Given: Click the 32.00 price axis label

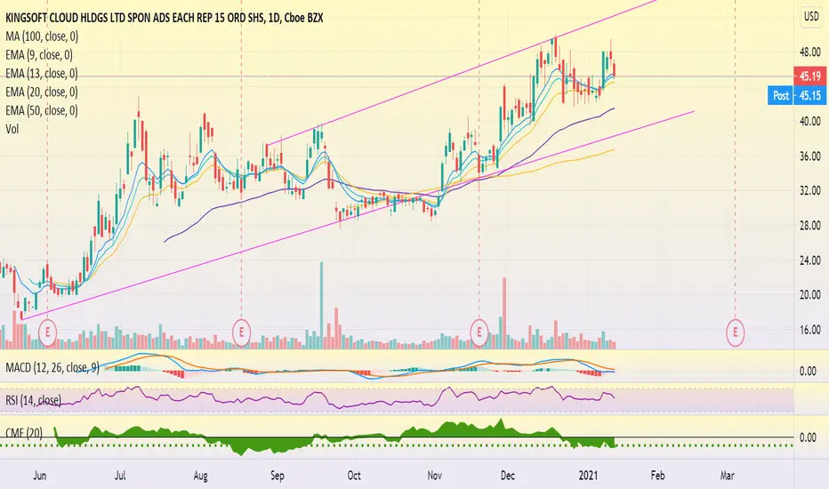Looking at the screenshot, I should pyautogui.click(x=809, y=191).
